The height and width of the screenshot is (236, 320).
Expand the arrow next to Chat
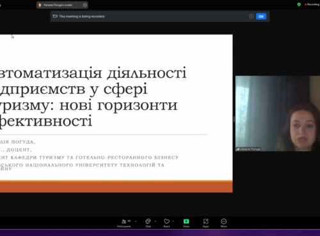coord(156,221)
